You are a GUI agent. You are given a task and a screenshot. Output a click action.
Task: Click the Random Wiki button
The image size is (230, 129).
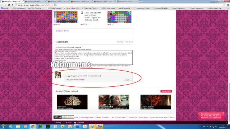point(166,91)
